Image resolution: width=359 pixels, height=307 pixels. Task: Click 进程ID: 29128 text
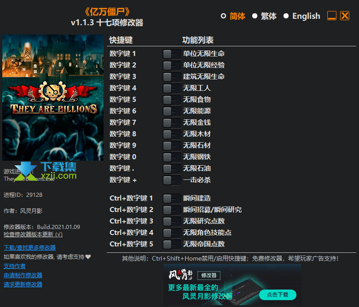coord(23,195)
